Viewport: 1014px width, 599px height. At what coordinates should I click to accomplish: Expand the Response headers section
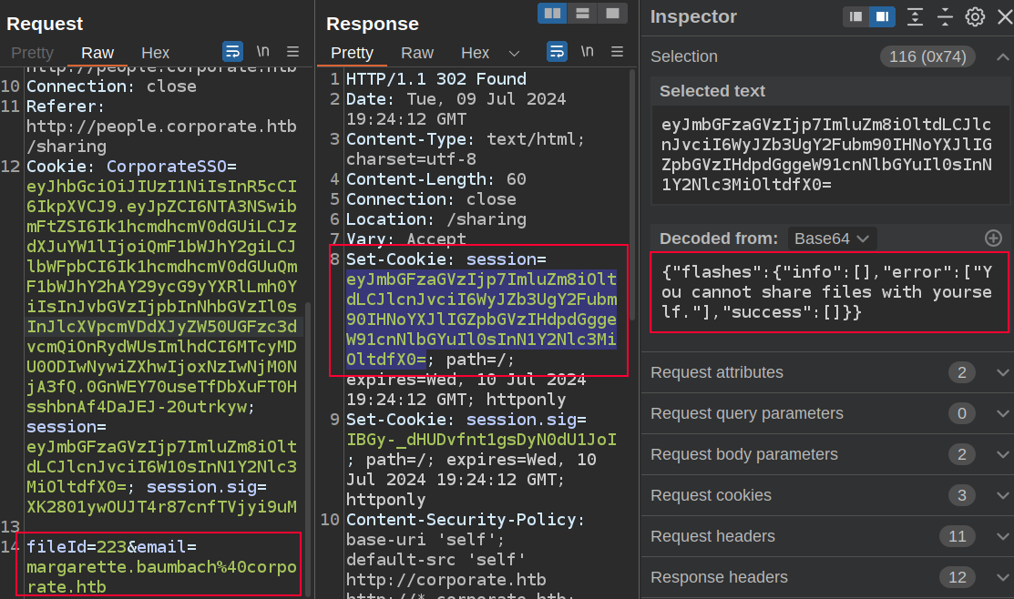pyautogui.click(x=1002, y=577)
